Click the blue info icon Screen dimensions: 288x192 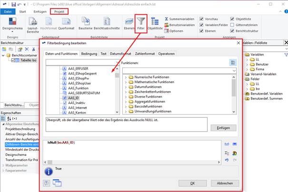point(49,171)
